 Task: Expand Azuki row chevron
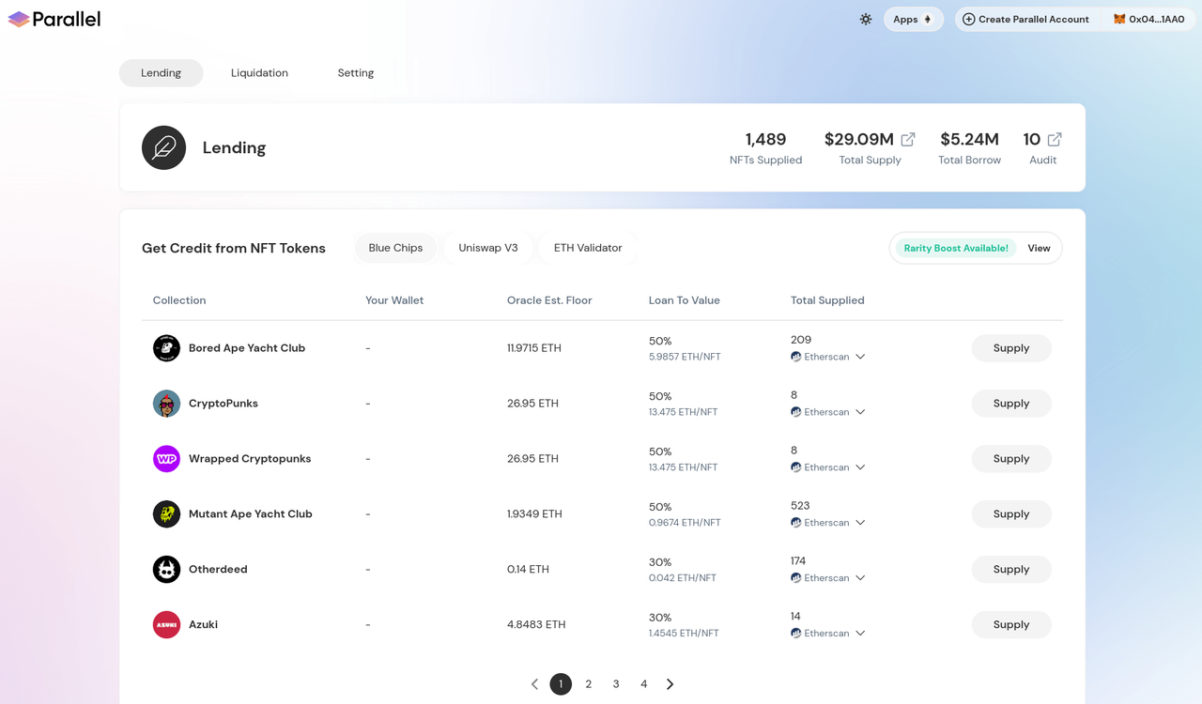(860, 634)
